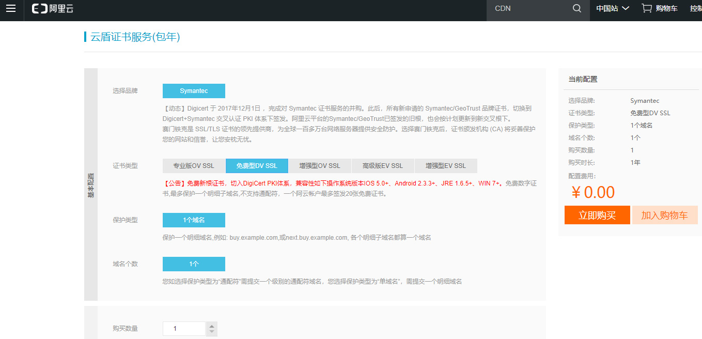Click Symantec value in summary panel
Image resolution: width=702 pixels, height=339 pixels.
tap(645, 101)
